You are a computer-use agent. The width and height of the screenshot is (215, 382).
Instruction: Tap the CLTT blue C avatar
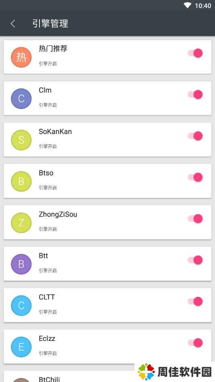coord(21,306)
